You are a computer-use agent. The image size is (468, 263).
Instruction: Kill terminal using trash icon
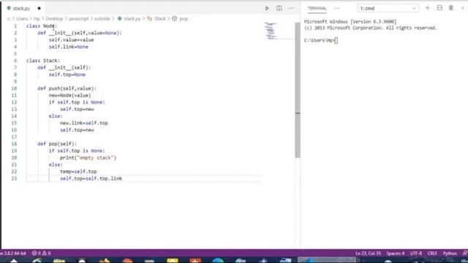[x=451, y=8]
